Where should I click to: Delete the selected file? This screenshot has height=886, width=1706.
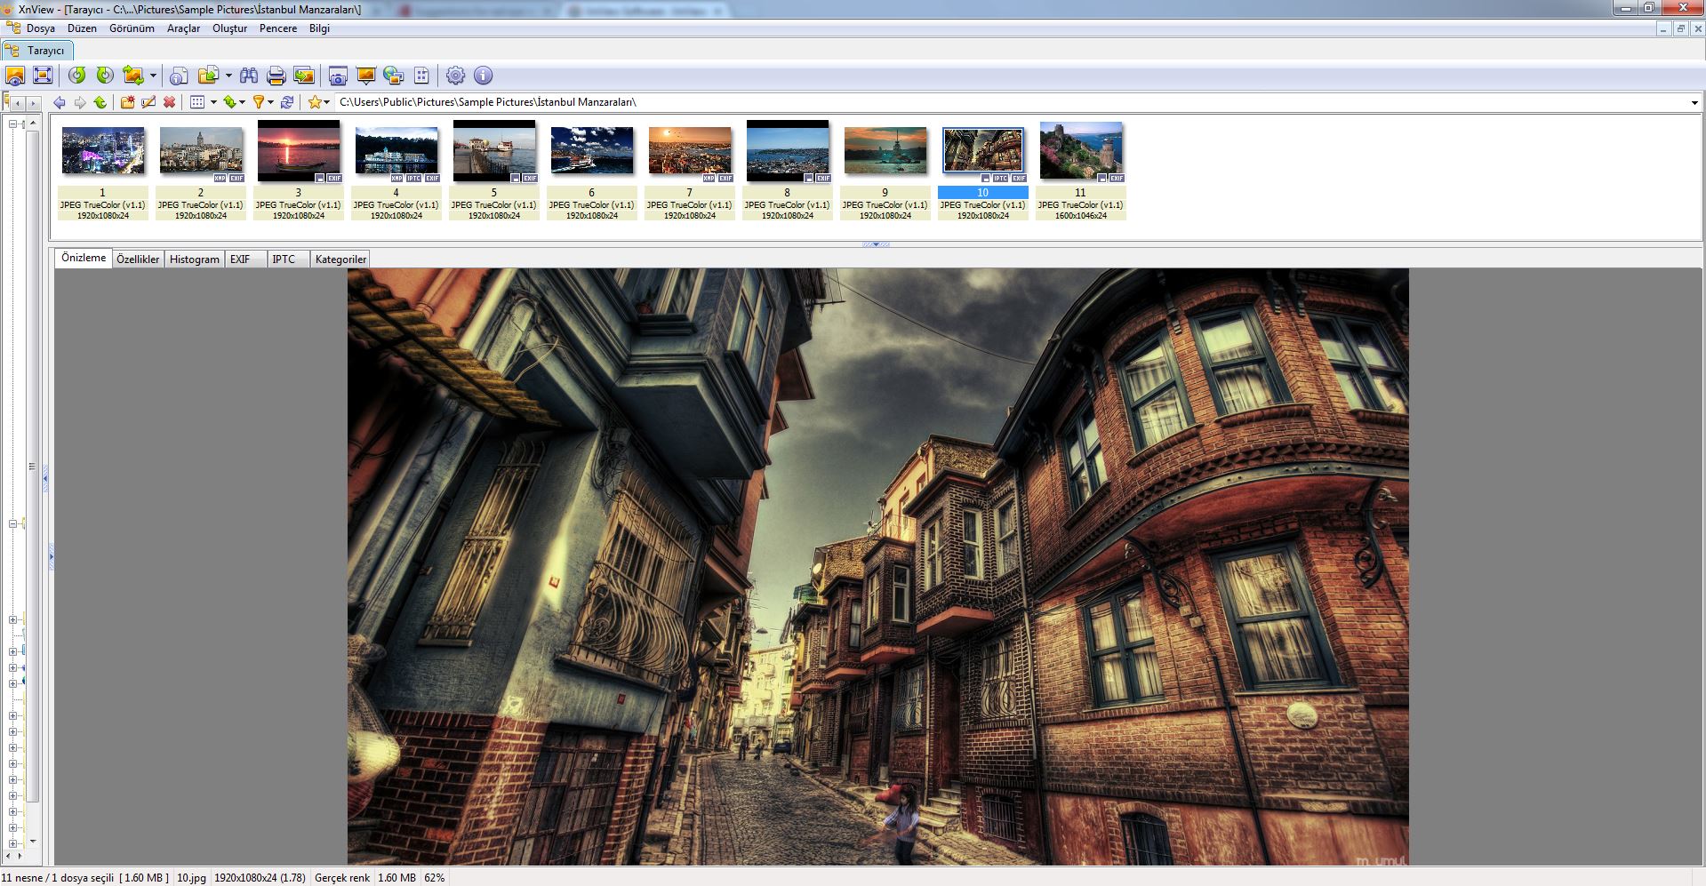tap(169, 102)
